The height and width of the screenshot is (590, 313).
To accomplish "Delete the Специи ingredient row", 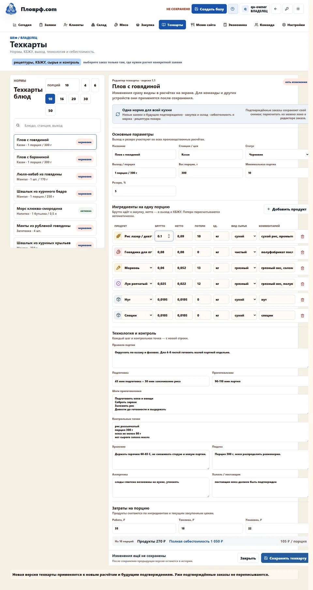I will 302,316.
